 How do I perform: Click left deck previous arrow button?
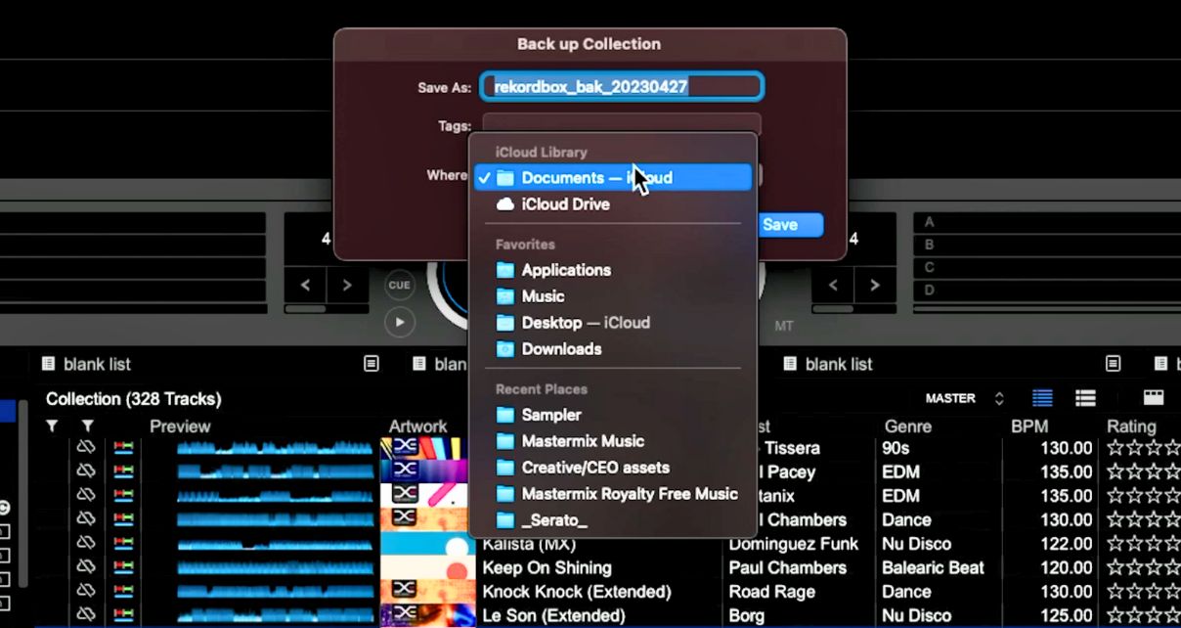[x=305, y=286]
